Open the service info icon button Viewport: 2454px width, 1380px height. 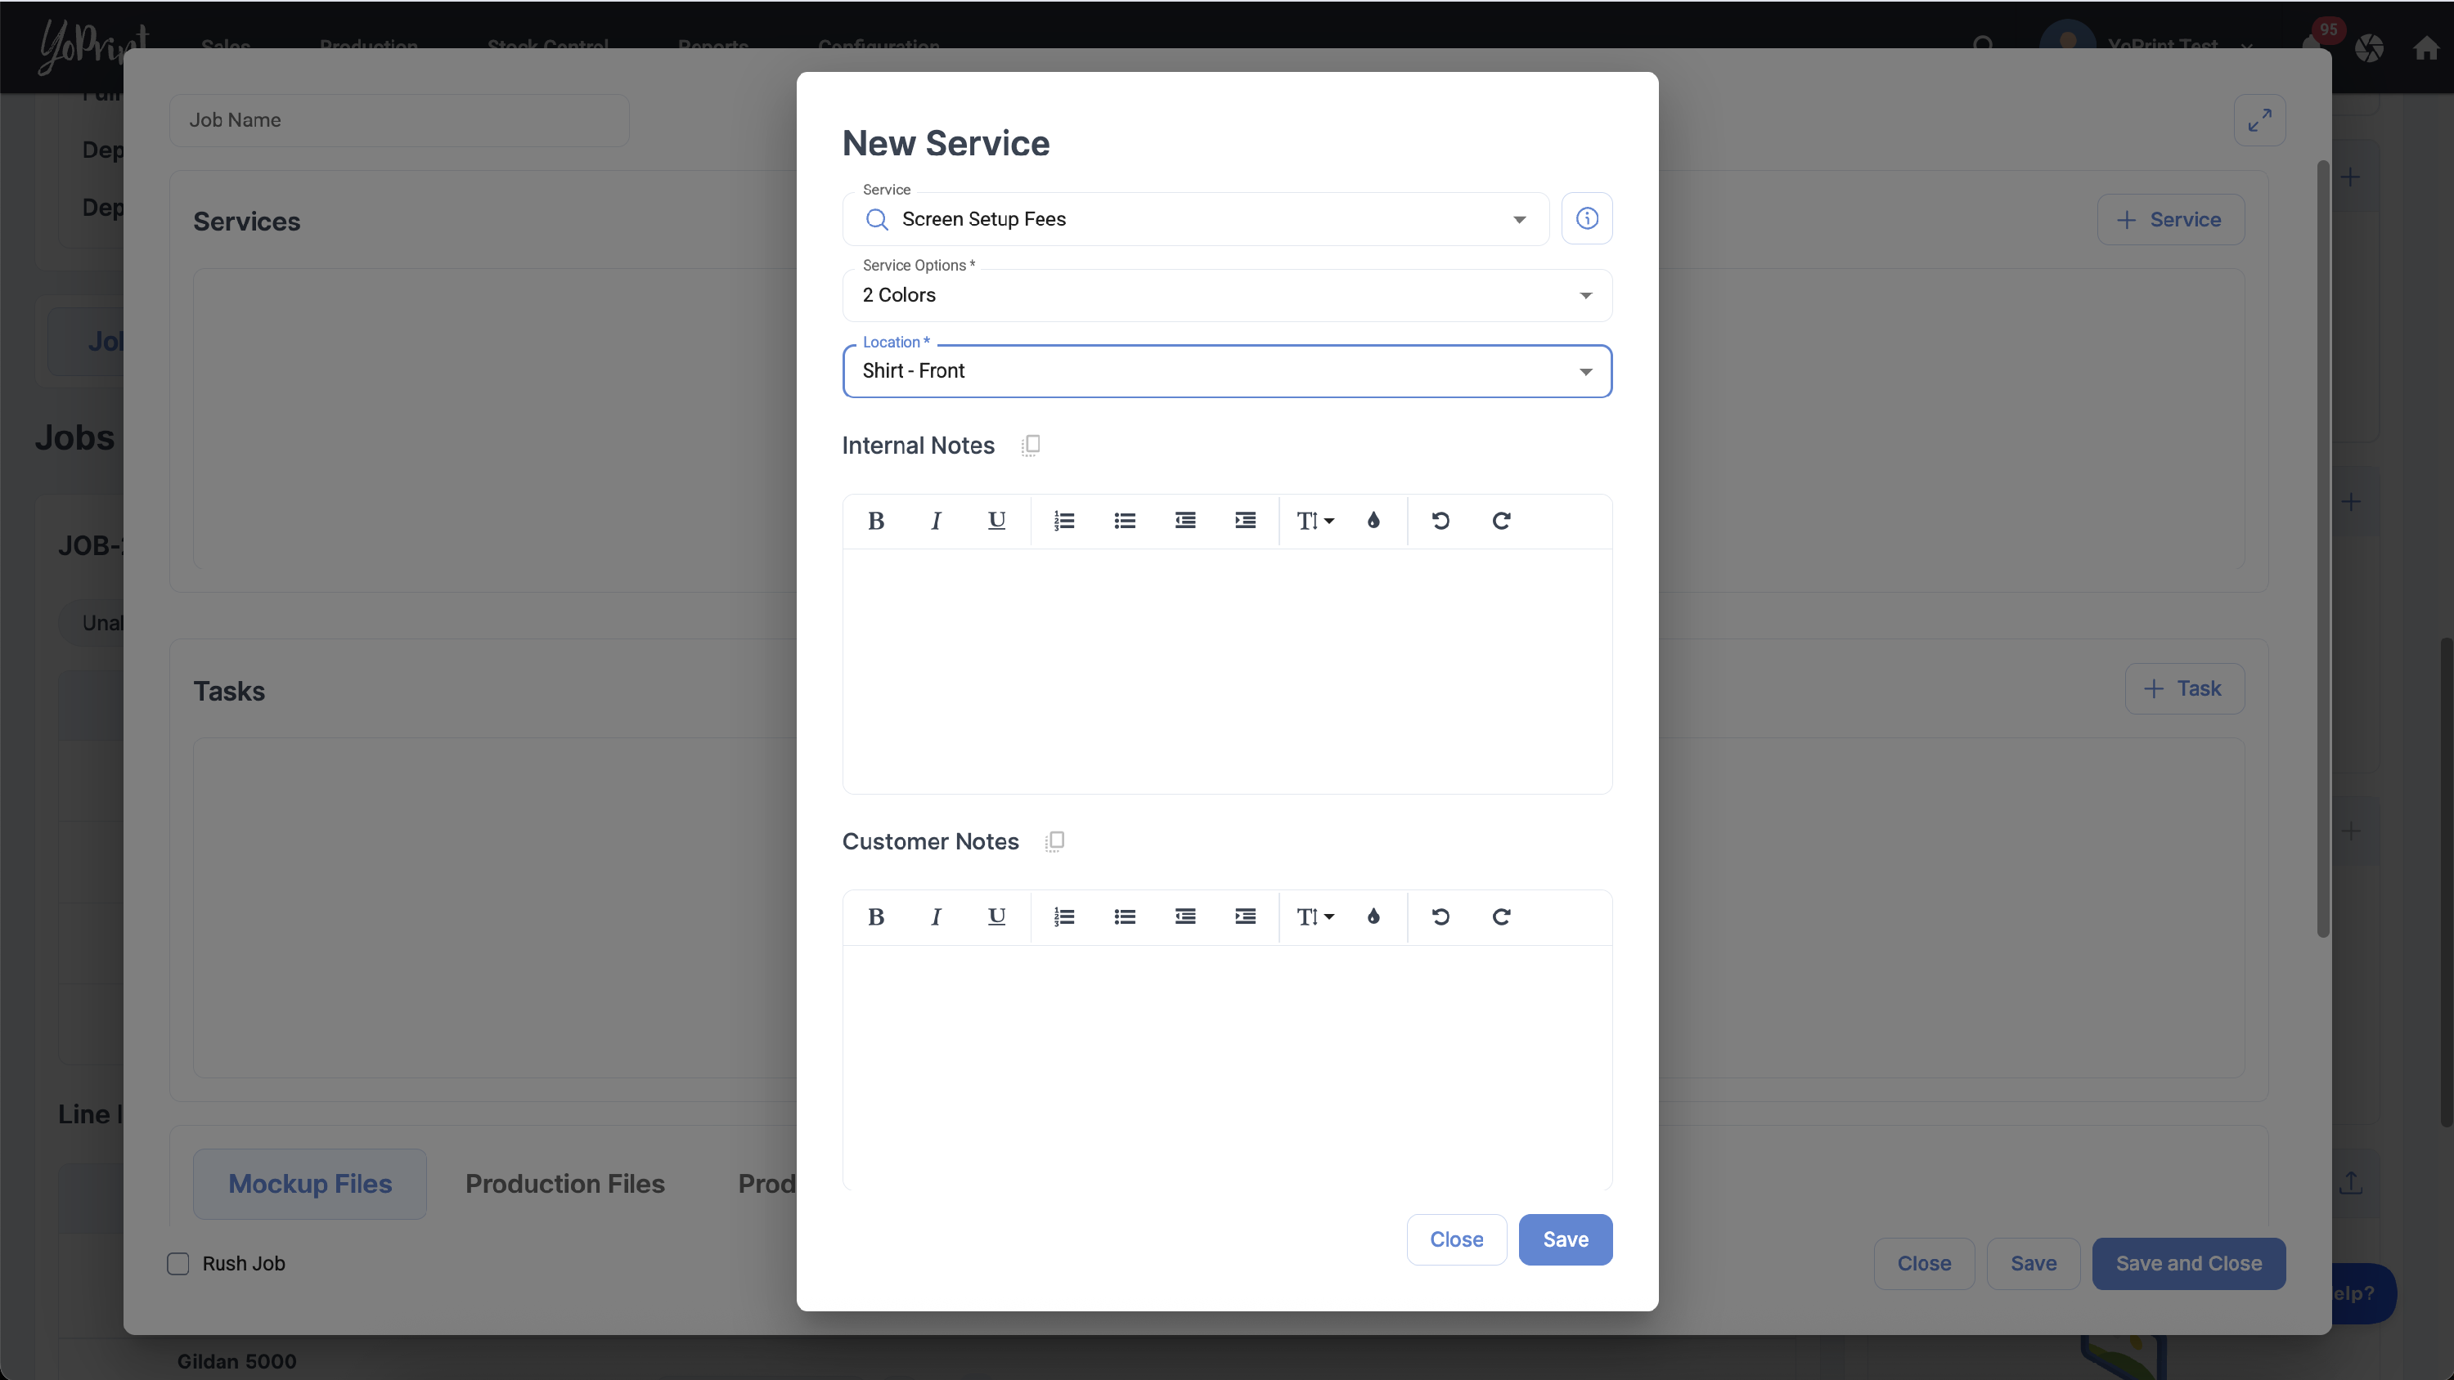pyautogui.click(x=1586, y=219)
